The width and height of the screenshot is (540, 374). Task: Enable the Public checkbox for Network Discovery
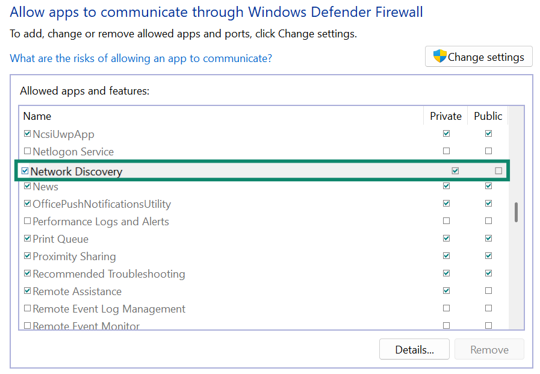pyautogui.click(x=498, y=170)
